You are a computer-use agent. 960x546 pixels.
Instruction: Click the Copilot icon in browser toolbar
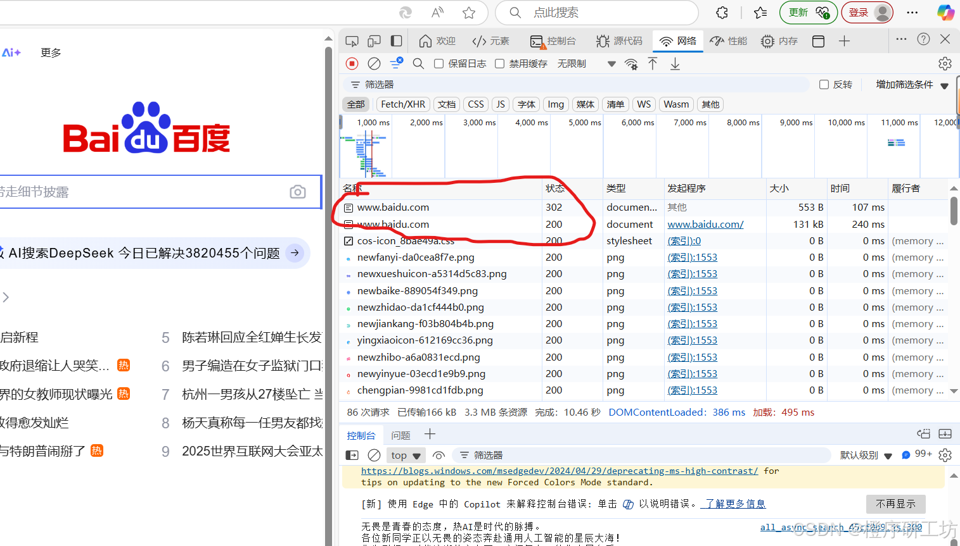945,13
